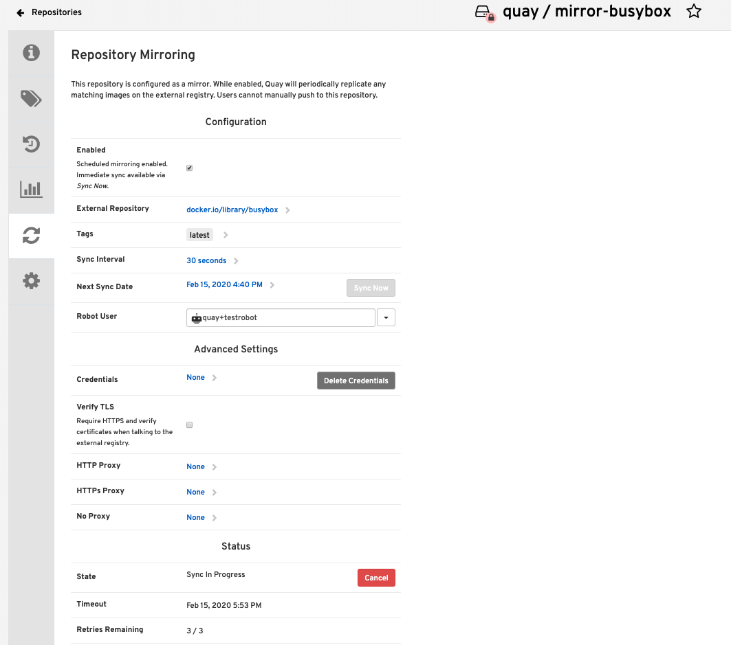Image resolution: width=731 pixels, height=645 pixels.
Task: Click the Feb 15, 2020 4:40 PM date
Action: coord(224,284)
